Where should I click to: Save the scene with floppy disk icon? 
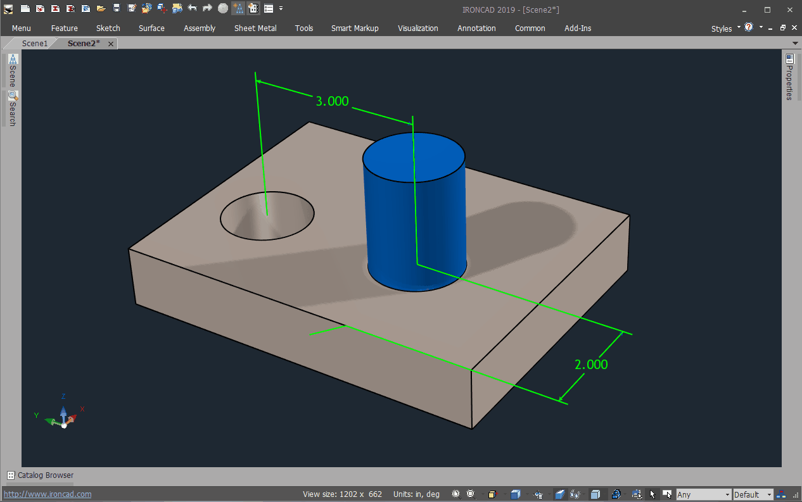117,9
